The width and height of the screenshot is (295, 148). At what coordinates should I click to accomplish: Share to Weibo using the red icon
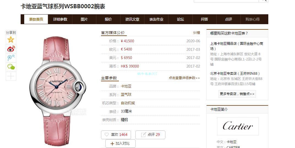pyautogui.click(x=11, y=49)
